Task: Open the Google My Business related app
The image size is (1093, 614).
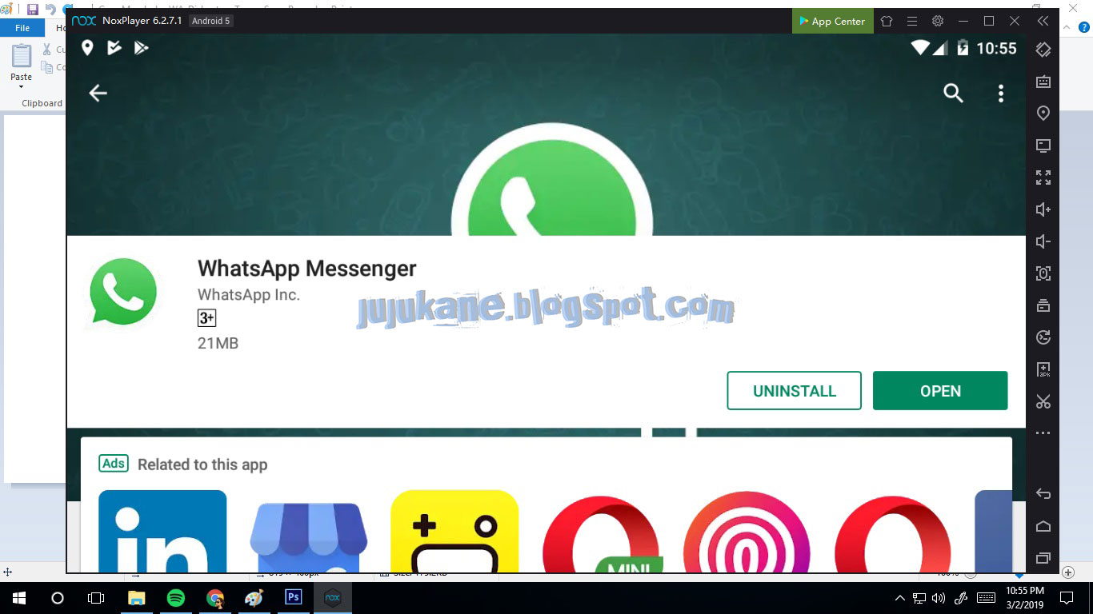Action: (308, 537)
